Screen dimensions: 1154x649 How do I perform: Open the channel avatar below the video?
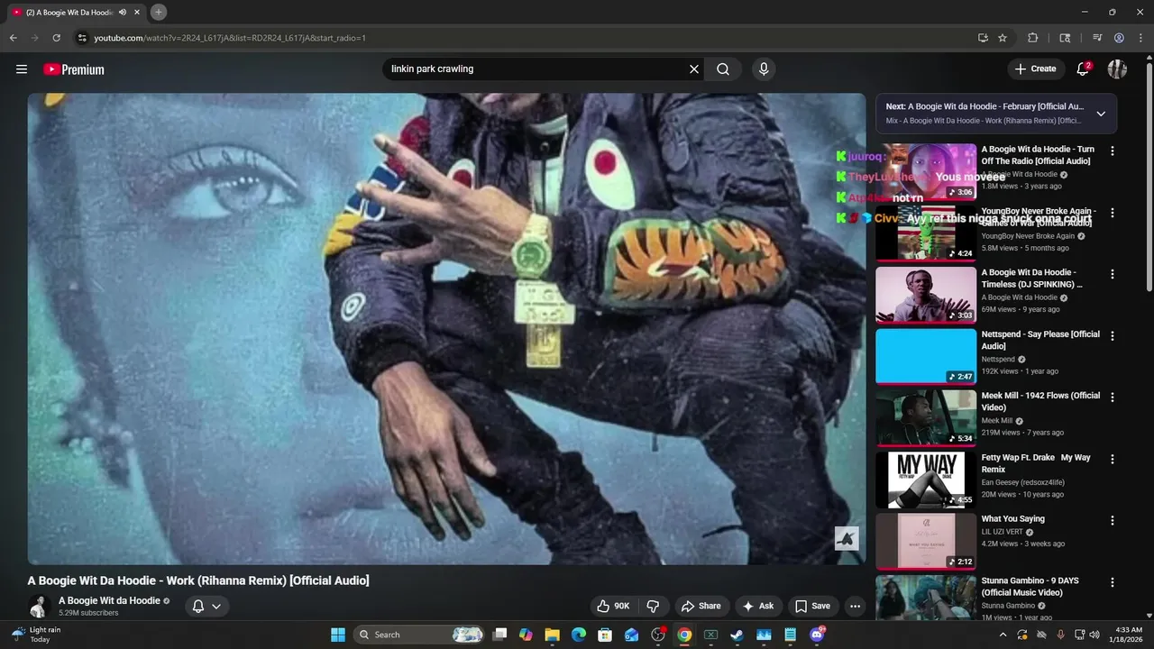(39, 606)
